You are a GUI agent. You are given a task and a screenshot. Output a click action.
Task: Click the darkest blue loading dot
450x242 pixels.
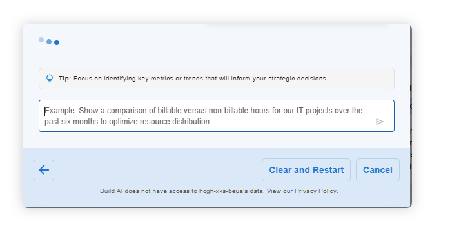57,42
